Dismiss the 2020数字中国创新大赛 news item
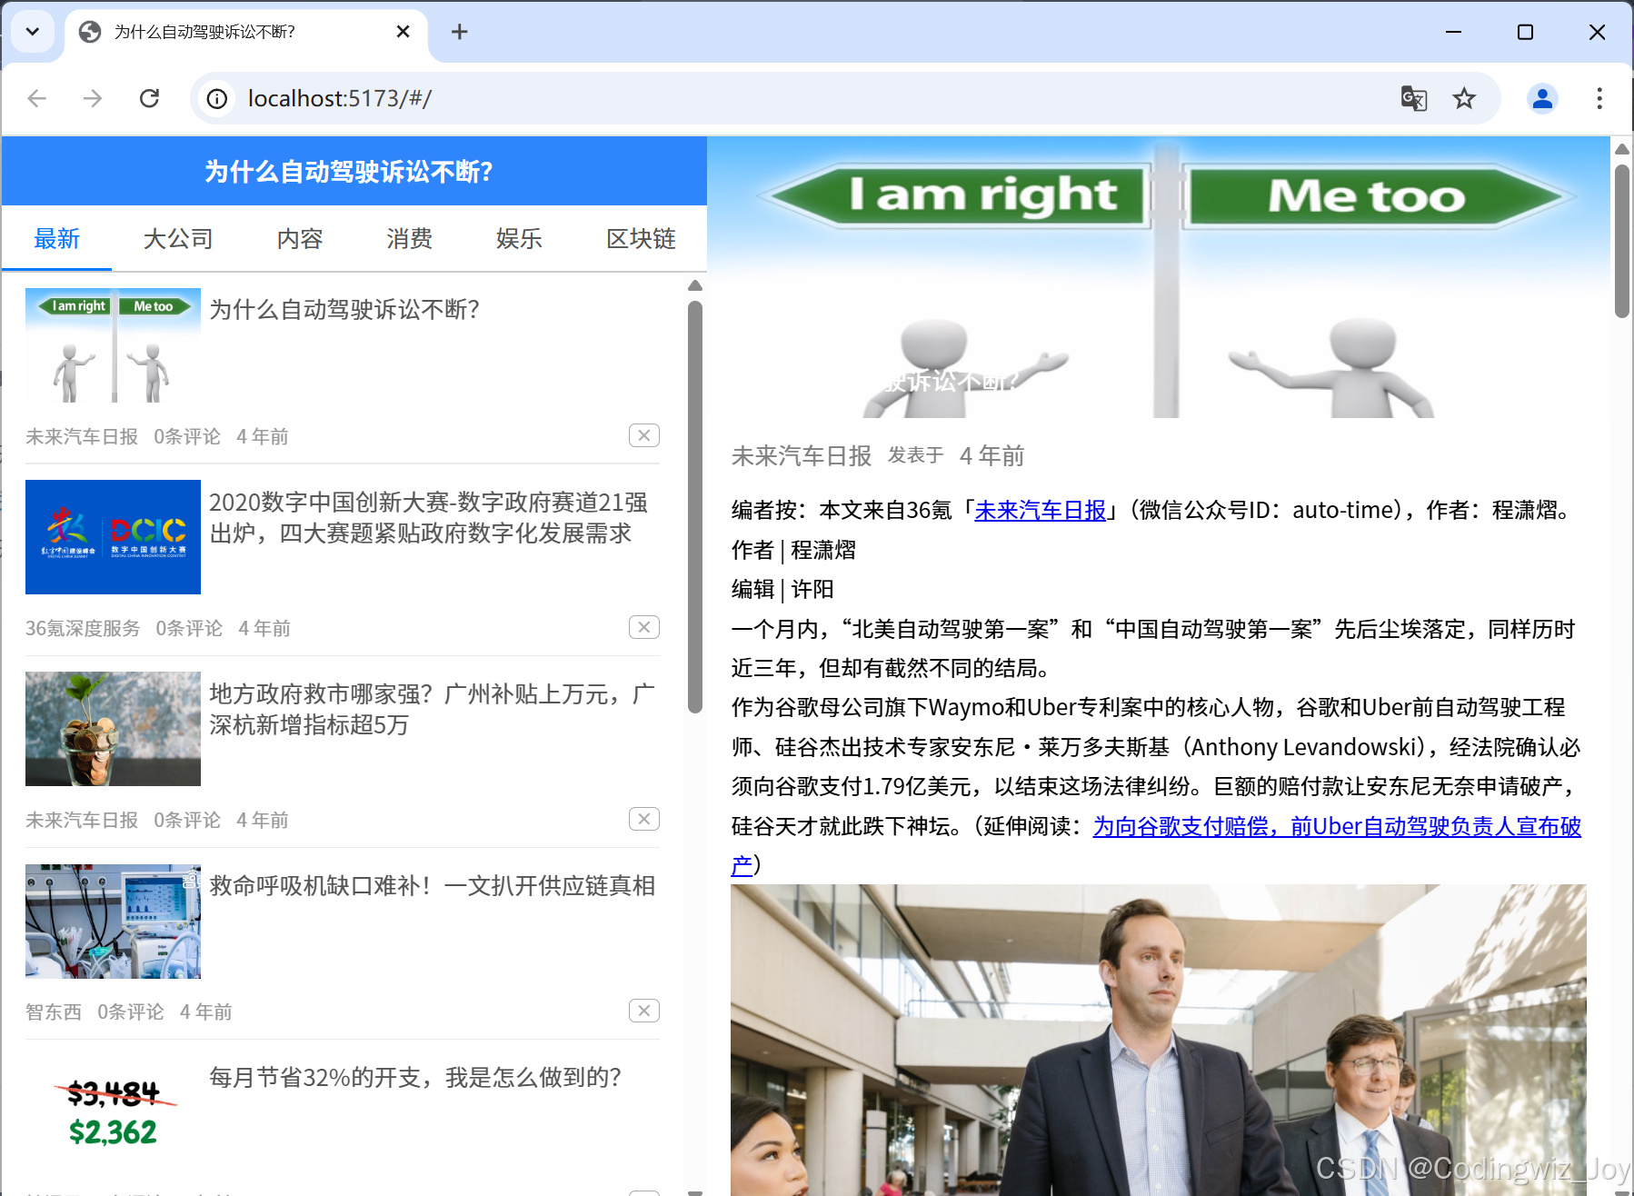The height and width of the screenshot is (1196, 1634). coord(643,627)
